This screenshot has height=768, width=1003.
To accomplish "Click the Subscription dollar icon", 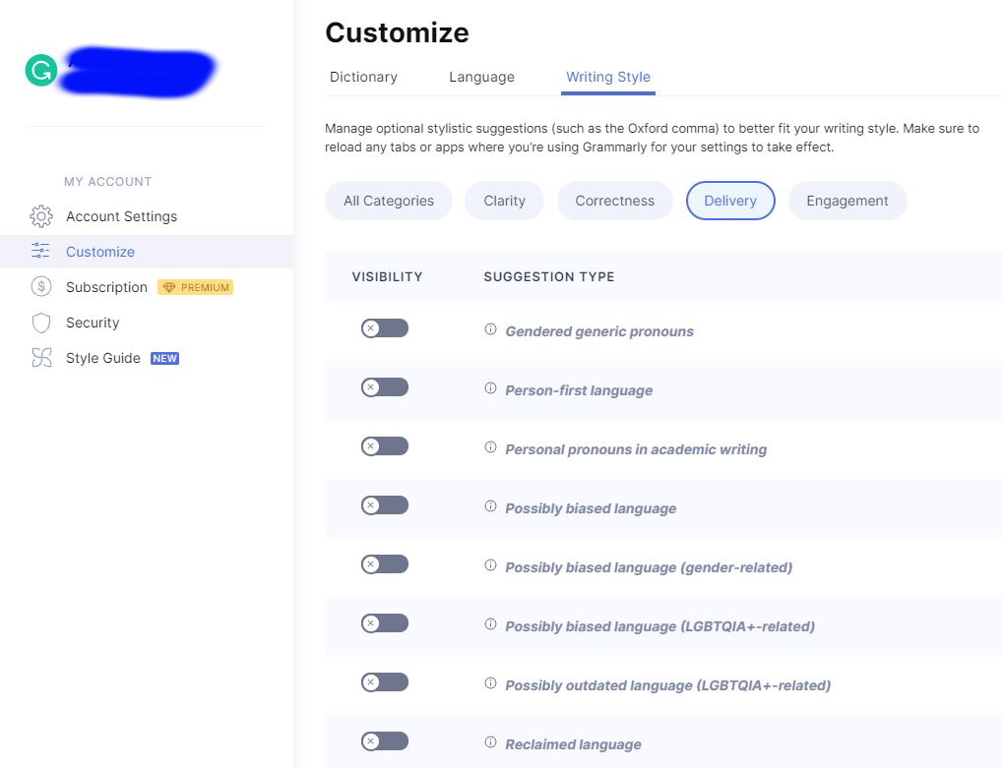I will click(41, 287).
